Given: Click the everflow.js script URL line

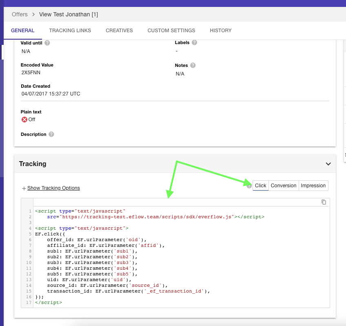Looking at the screenshot, I should click(155, 217).
